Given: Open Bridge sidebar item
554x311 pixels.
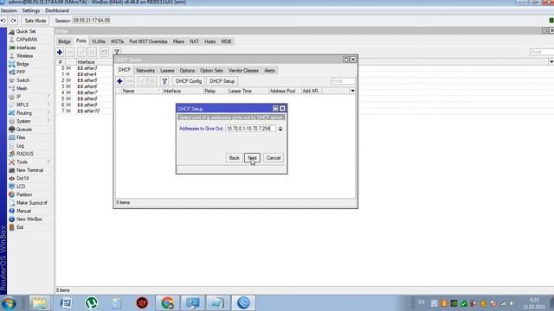Looking at the screenshot, I should click(23, 64).
